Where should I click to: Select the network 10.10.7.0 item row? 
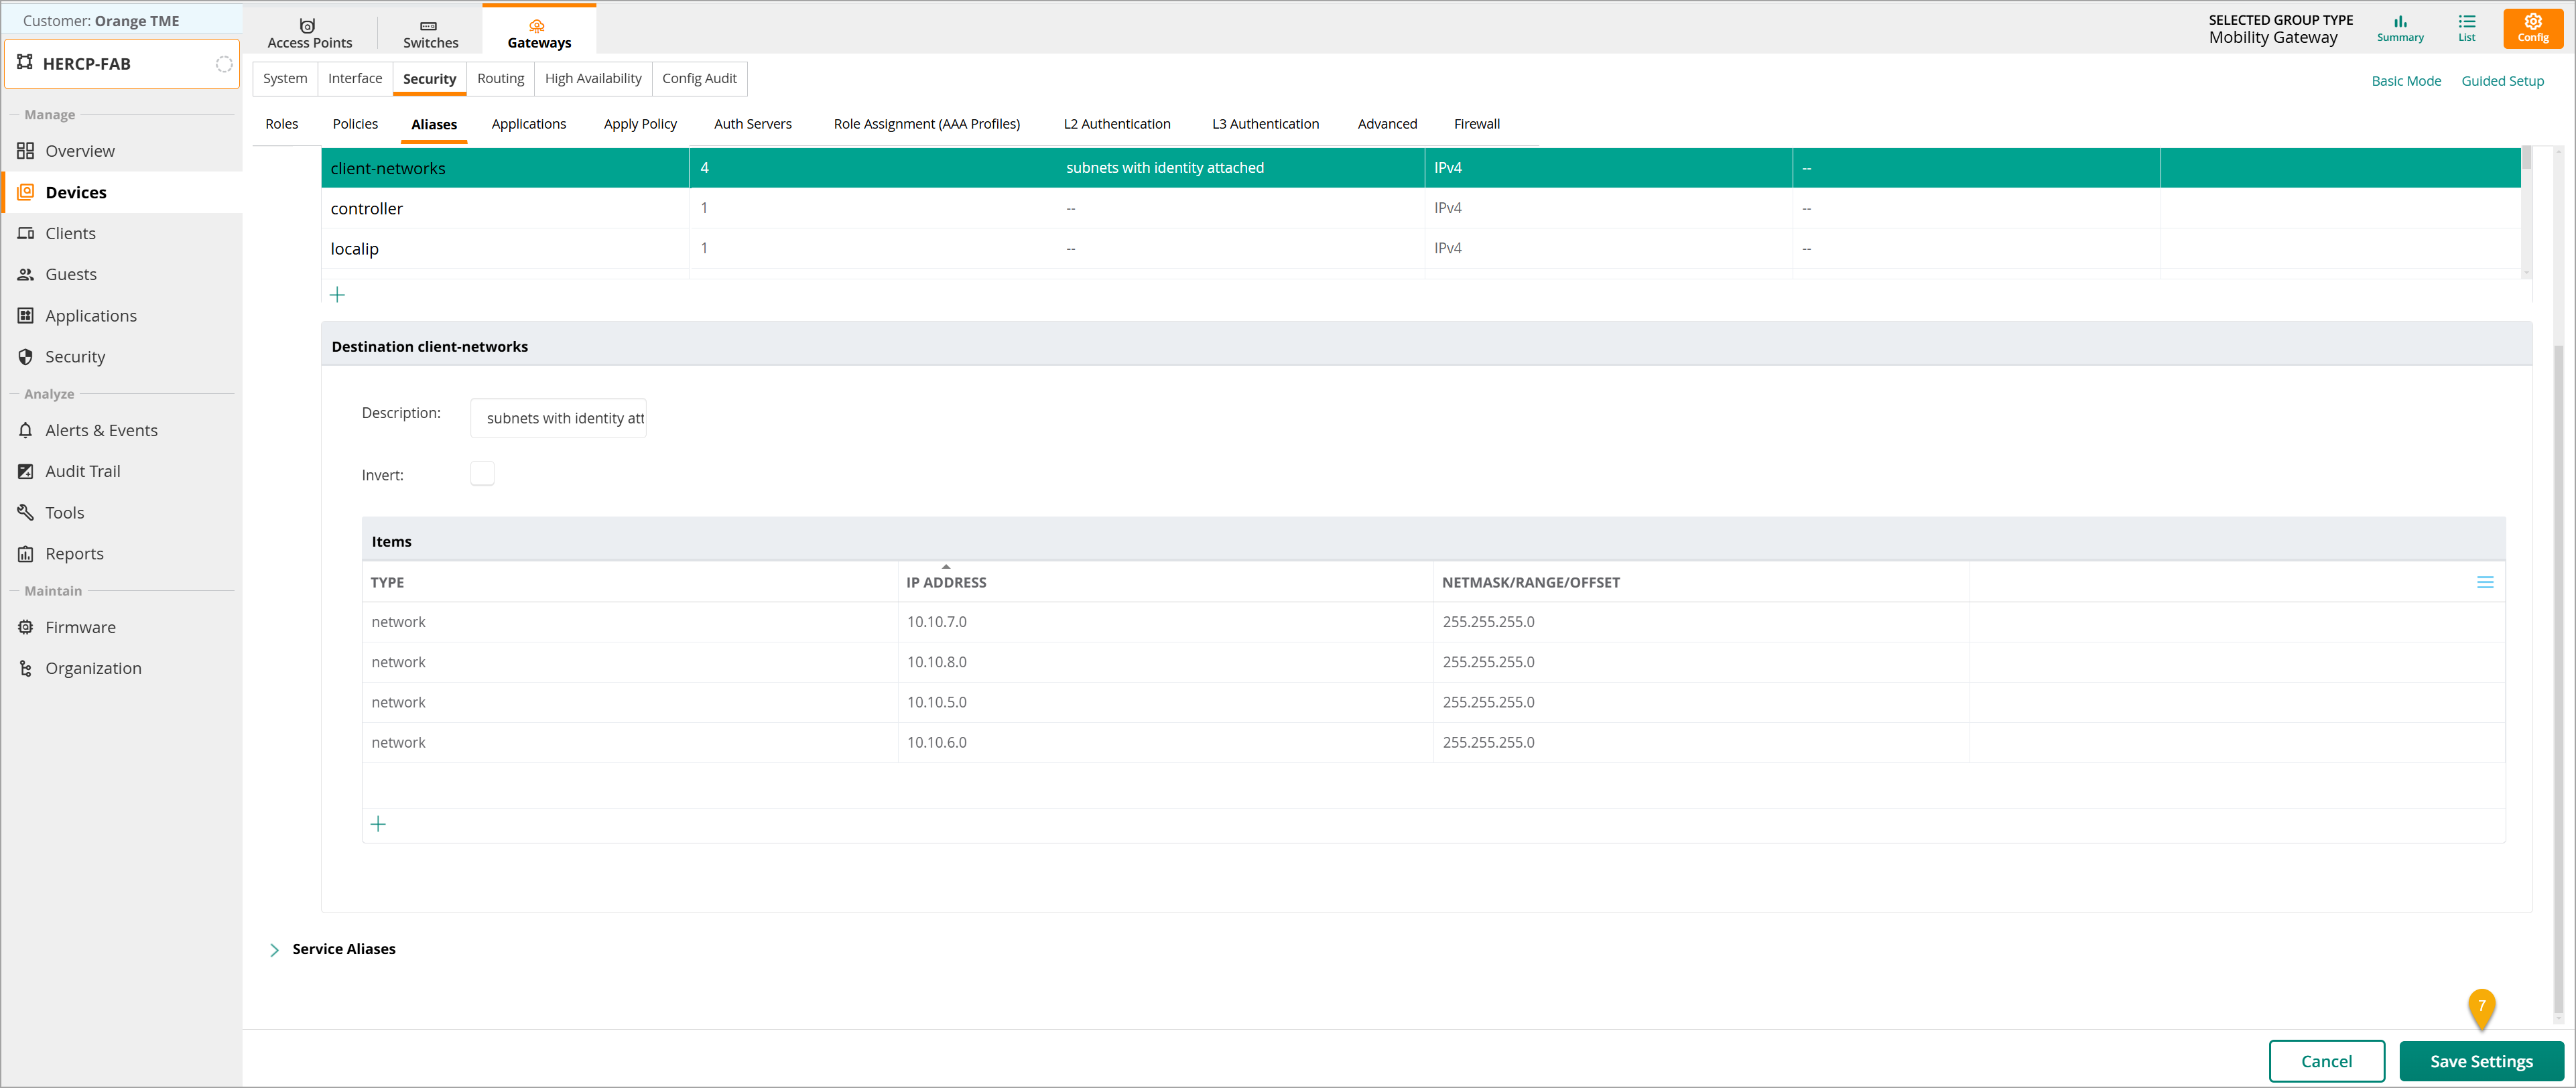coord(1433,622)
